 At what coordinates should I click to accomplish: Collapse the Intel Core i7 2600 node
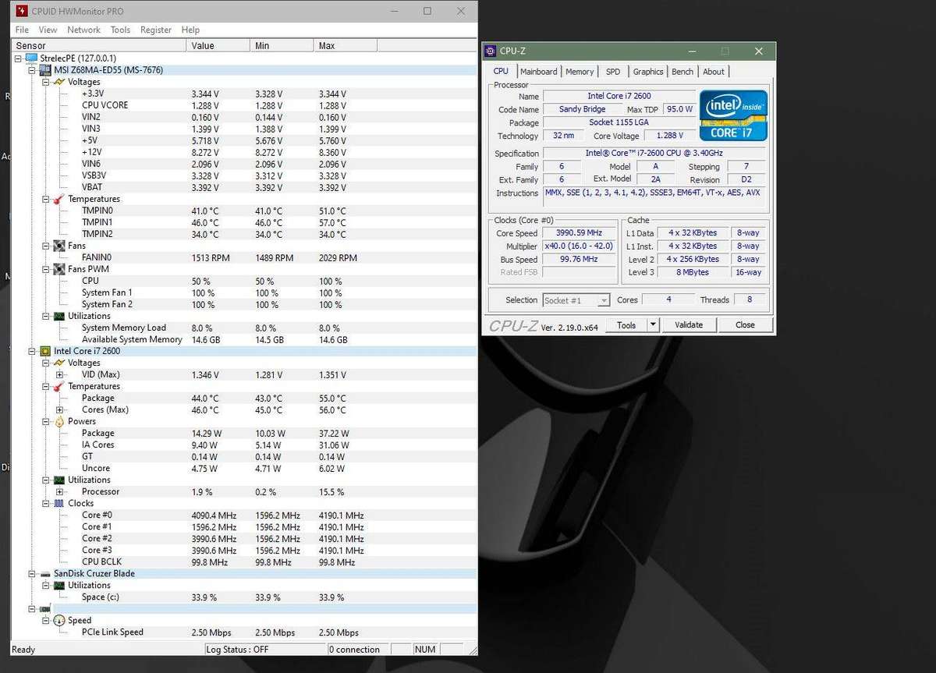click(x=32, y=351)
